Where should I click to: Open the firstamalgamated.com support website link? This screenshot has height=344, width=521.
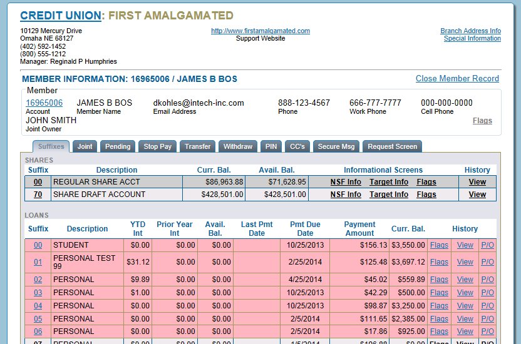click(x=260, y=31)
